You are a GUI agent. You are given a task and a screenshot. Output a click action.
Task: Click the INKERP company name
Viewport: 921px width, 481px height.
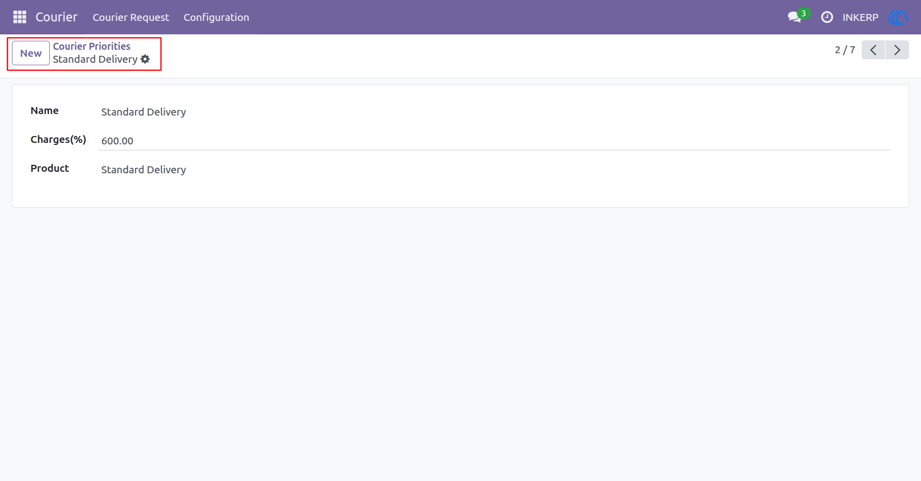pos(860,17)
